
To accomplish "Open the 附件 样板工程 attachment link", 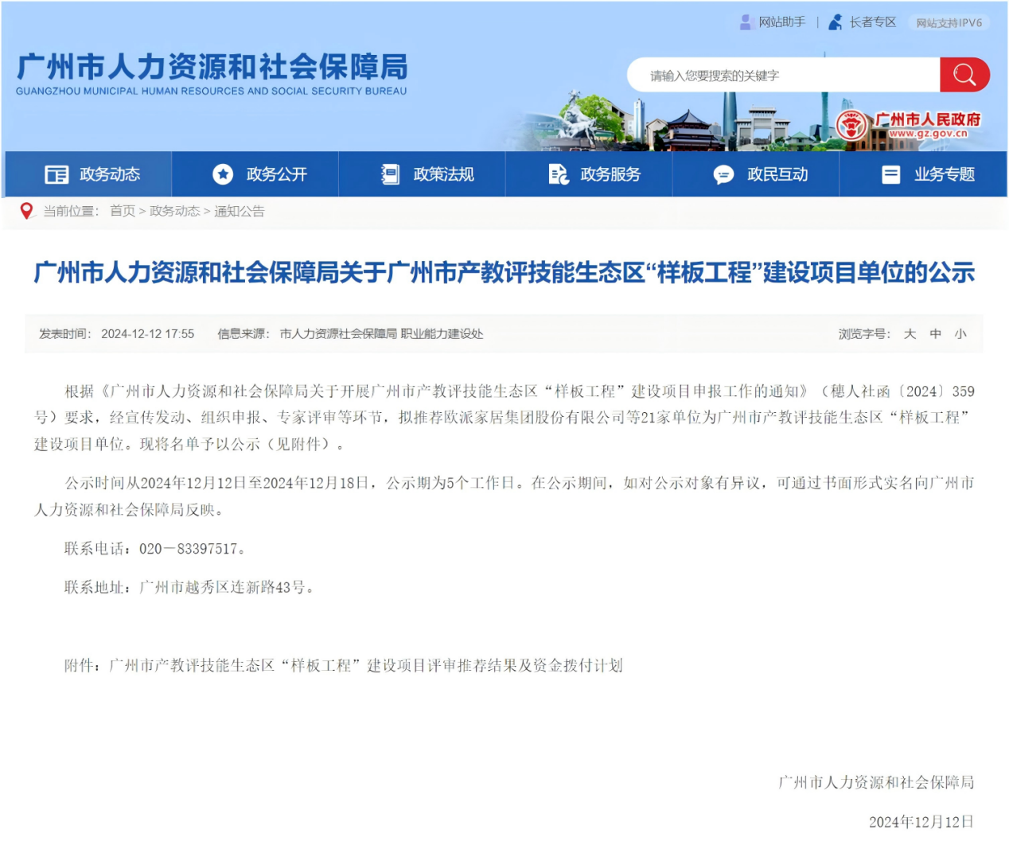I will [x=365, y=665].
